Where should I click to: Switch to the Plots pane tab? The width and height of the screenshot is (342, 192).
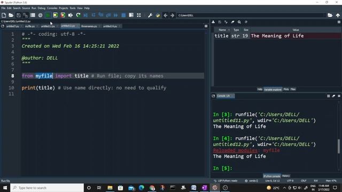(286, 89)
